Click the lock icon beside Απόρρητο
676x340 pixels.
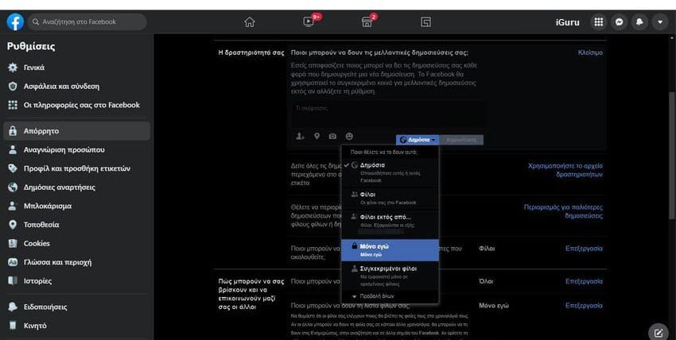coord(13,131)
